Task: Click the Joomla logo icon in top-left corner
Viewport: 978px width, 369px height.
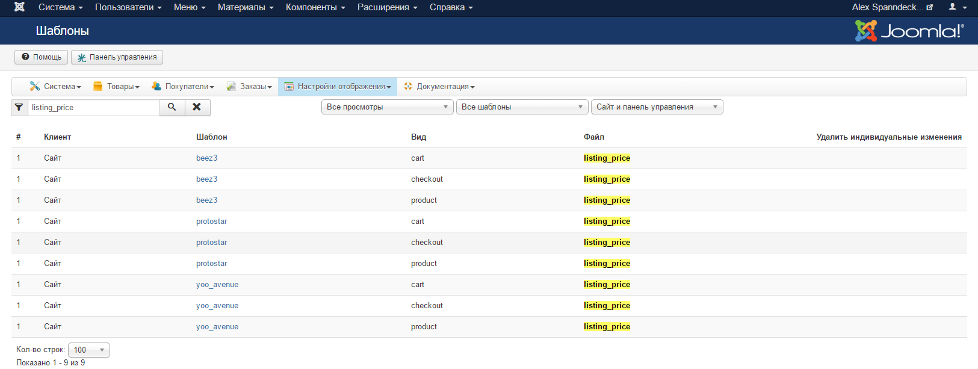Action: [x=19, y=7]
